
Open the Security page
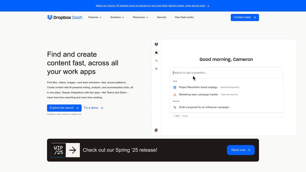pyautogui.click(x=161, y=17)
